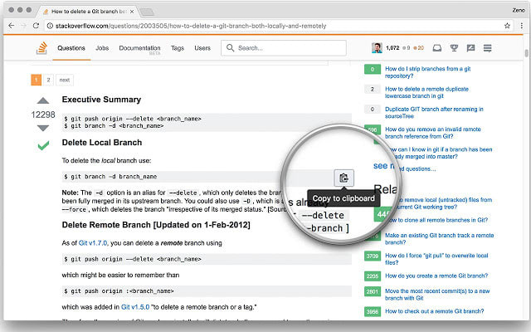531x332 pixels.
Task: Open a new tab beside the current tab
Action: coord(147,12)
